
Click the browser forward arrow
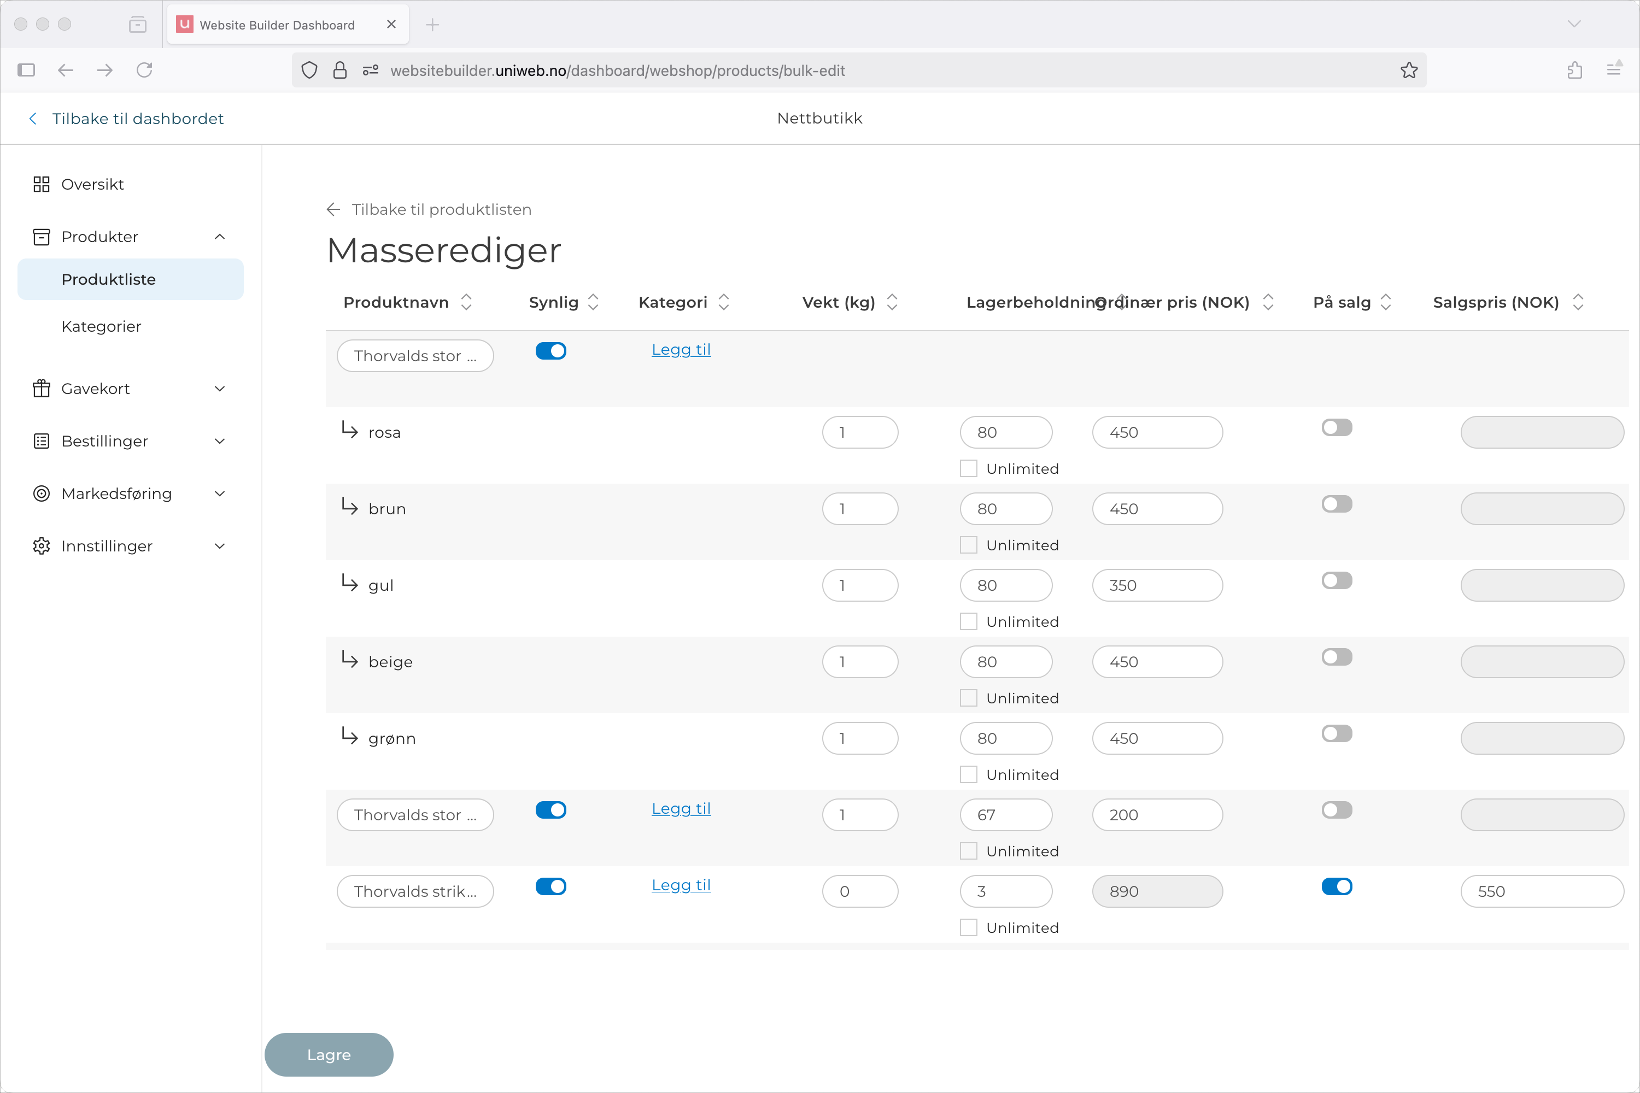pos(104,70)
